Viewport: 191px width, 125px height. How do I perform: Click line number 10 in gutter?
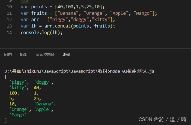tap(9, 7)
